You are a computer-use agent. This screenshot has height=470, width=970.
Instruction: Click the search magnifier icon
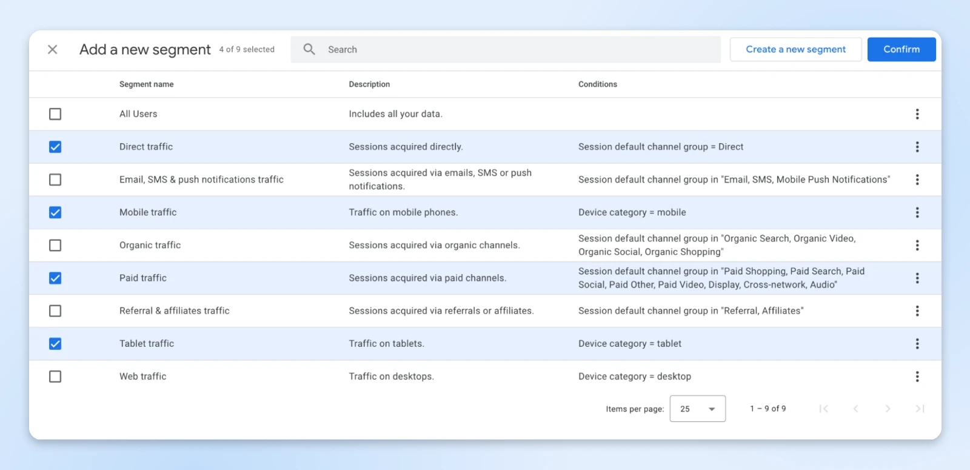309,50
